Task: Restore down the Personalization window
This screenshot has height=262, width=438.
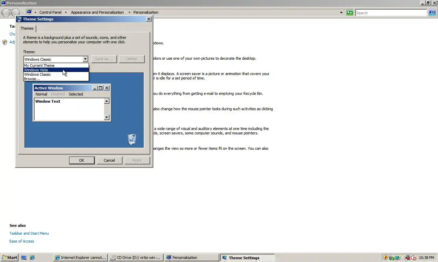Action: point(428,3)
